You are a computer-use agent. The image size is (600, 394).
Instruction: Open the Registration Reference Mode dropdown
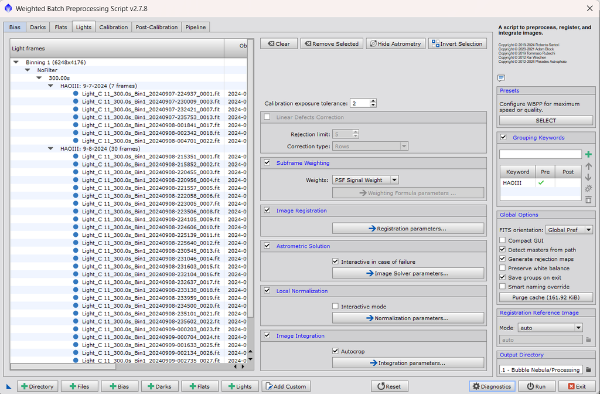(550, 328)
